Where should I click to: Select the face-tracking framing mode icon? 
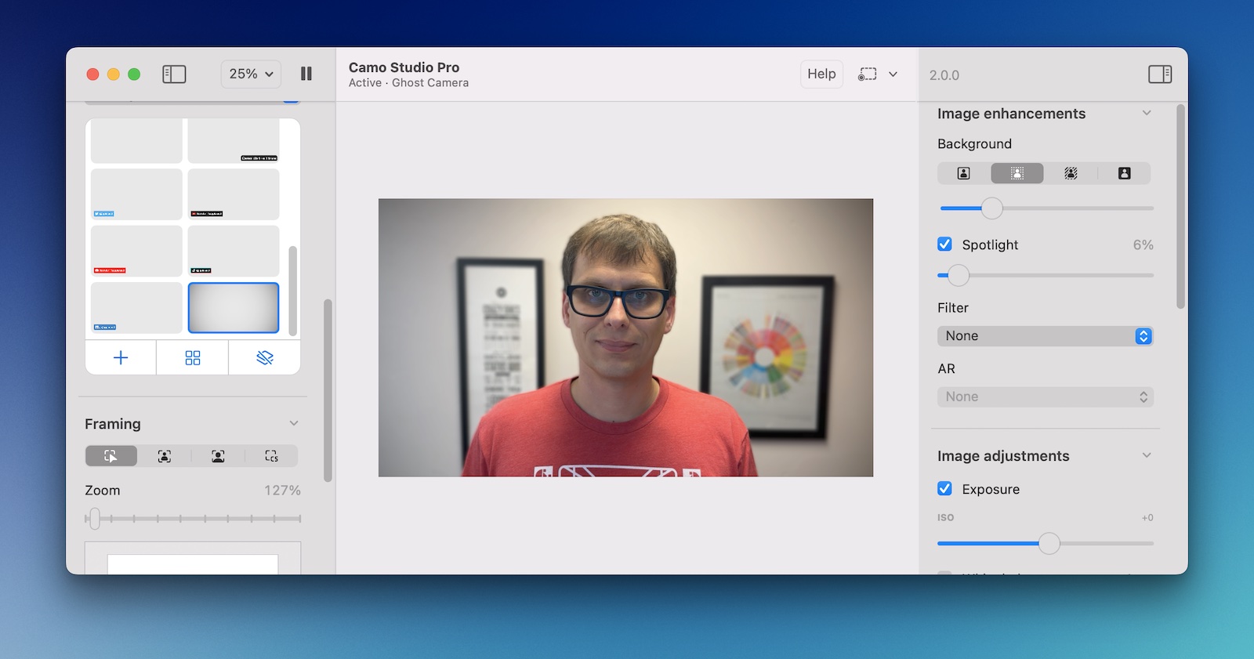[165, 456]
